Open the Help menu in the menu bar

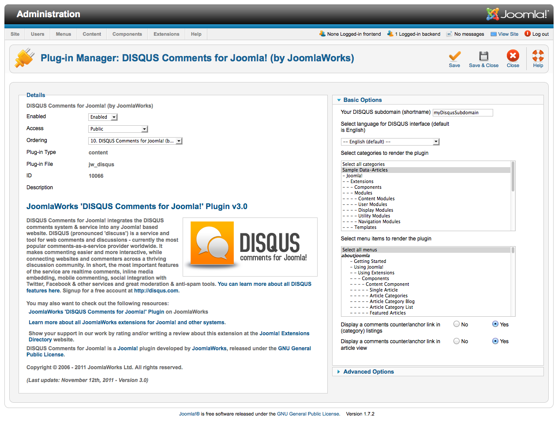coord(196,34)
